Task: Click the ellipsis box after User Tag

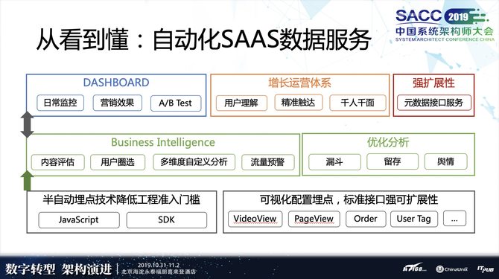Action: tap(454, 218)
